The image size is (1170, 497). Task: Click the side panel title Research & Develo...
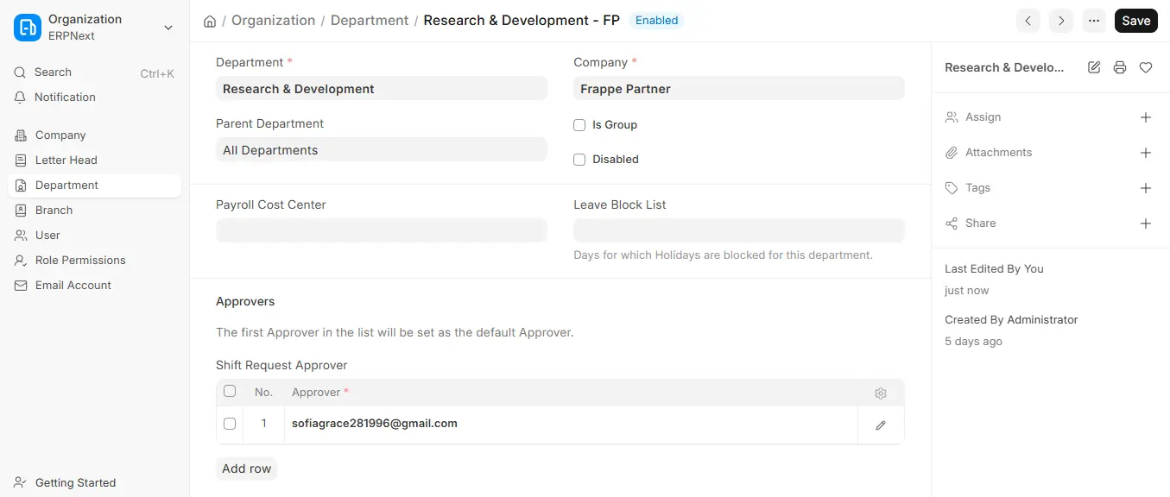(1004, 67)
